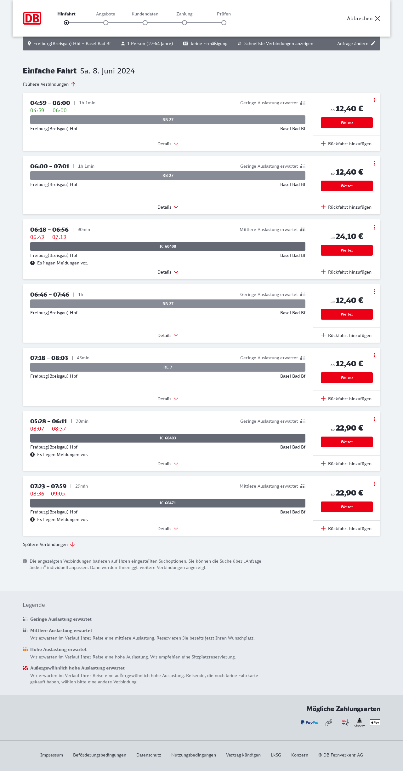The image size is (403, 771).
Task: Open three-dot menu for IC 60408 connection
Action: 374,227
